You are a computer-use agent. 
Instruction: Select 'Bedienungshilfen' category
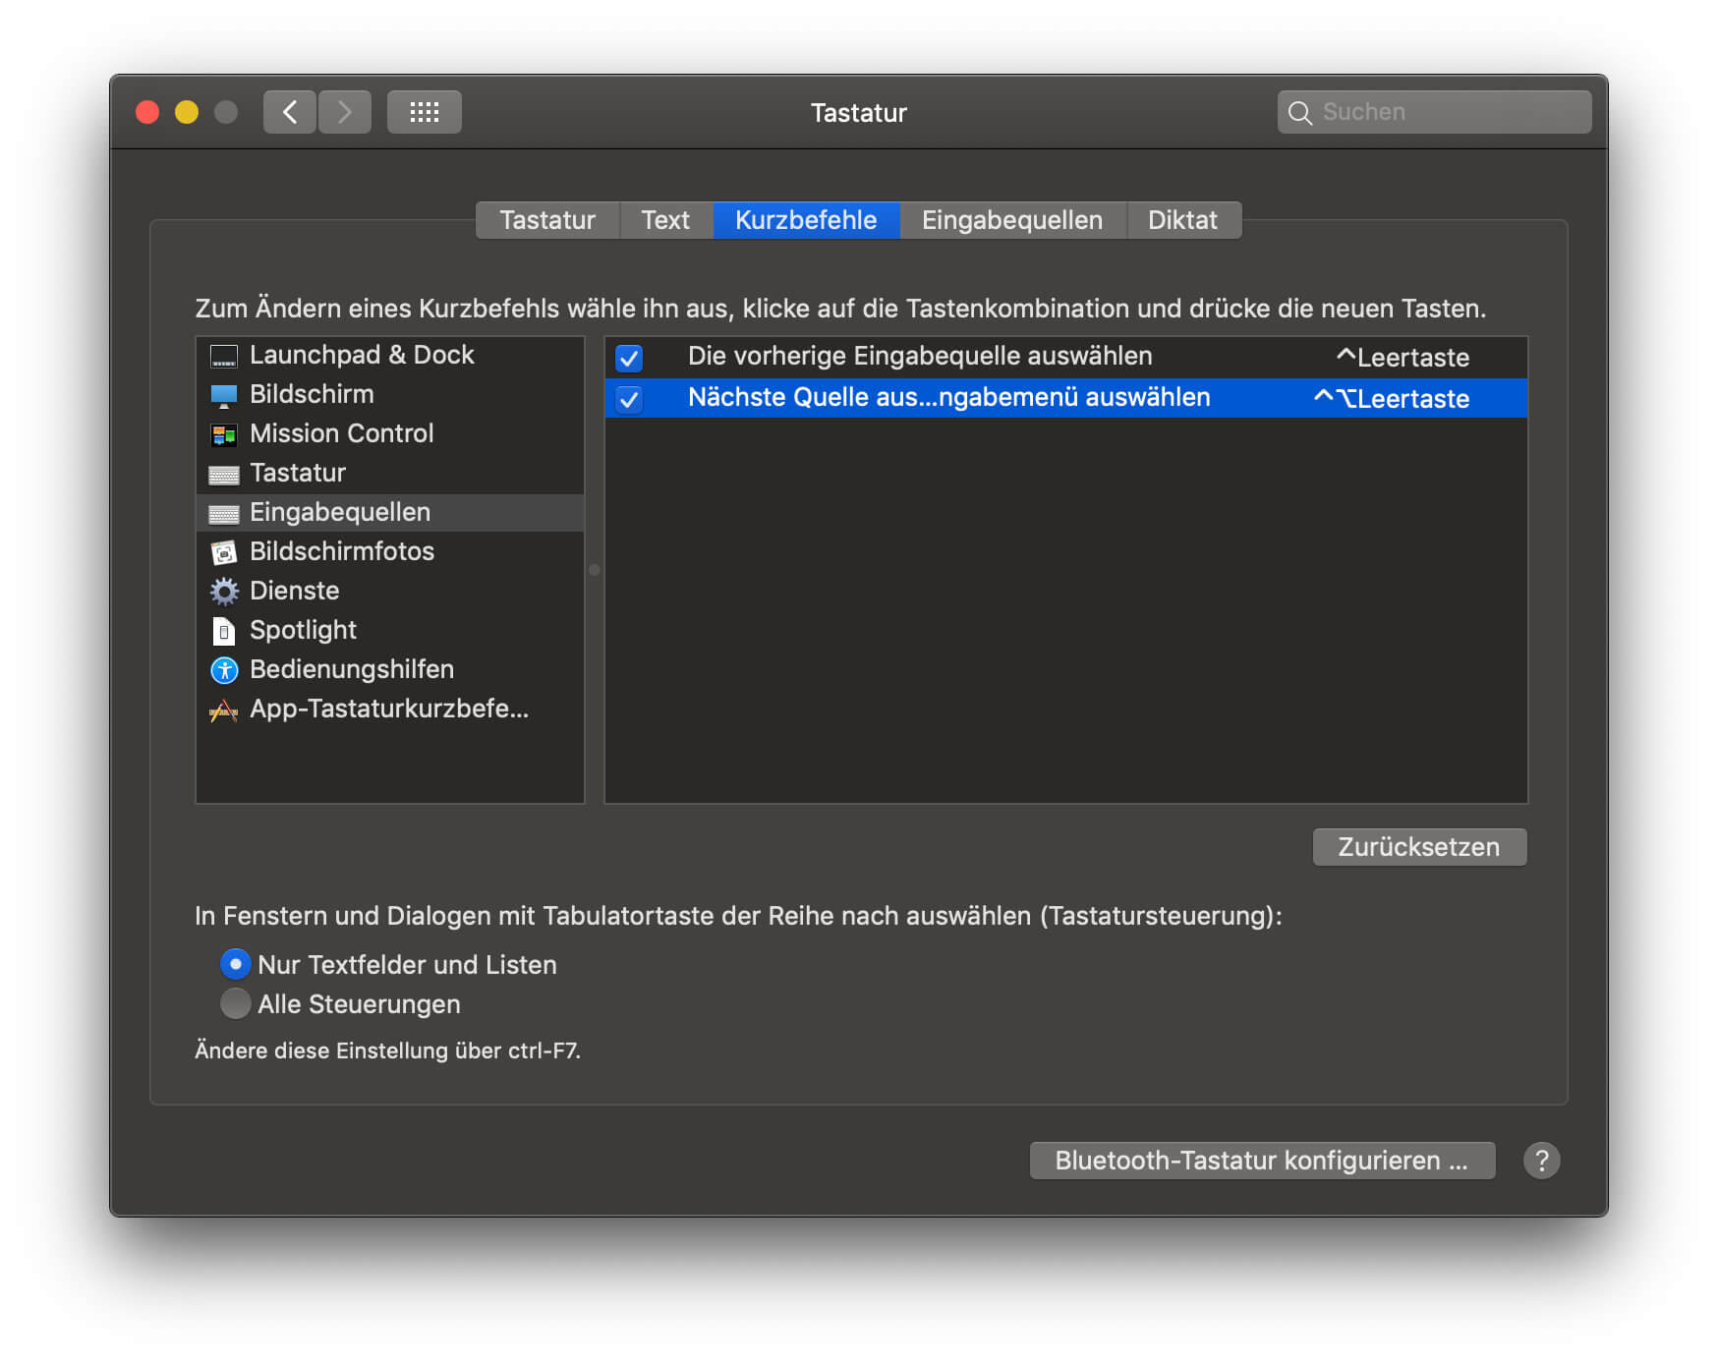click(x=390, y=669)
